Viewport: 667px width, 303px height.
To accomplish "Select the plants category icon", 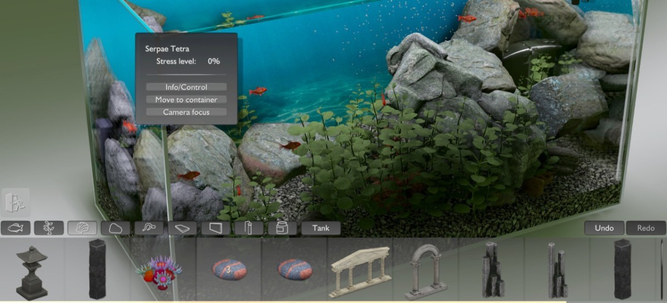I will point(49,228).
